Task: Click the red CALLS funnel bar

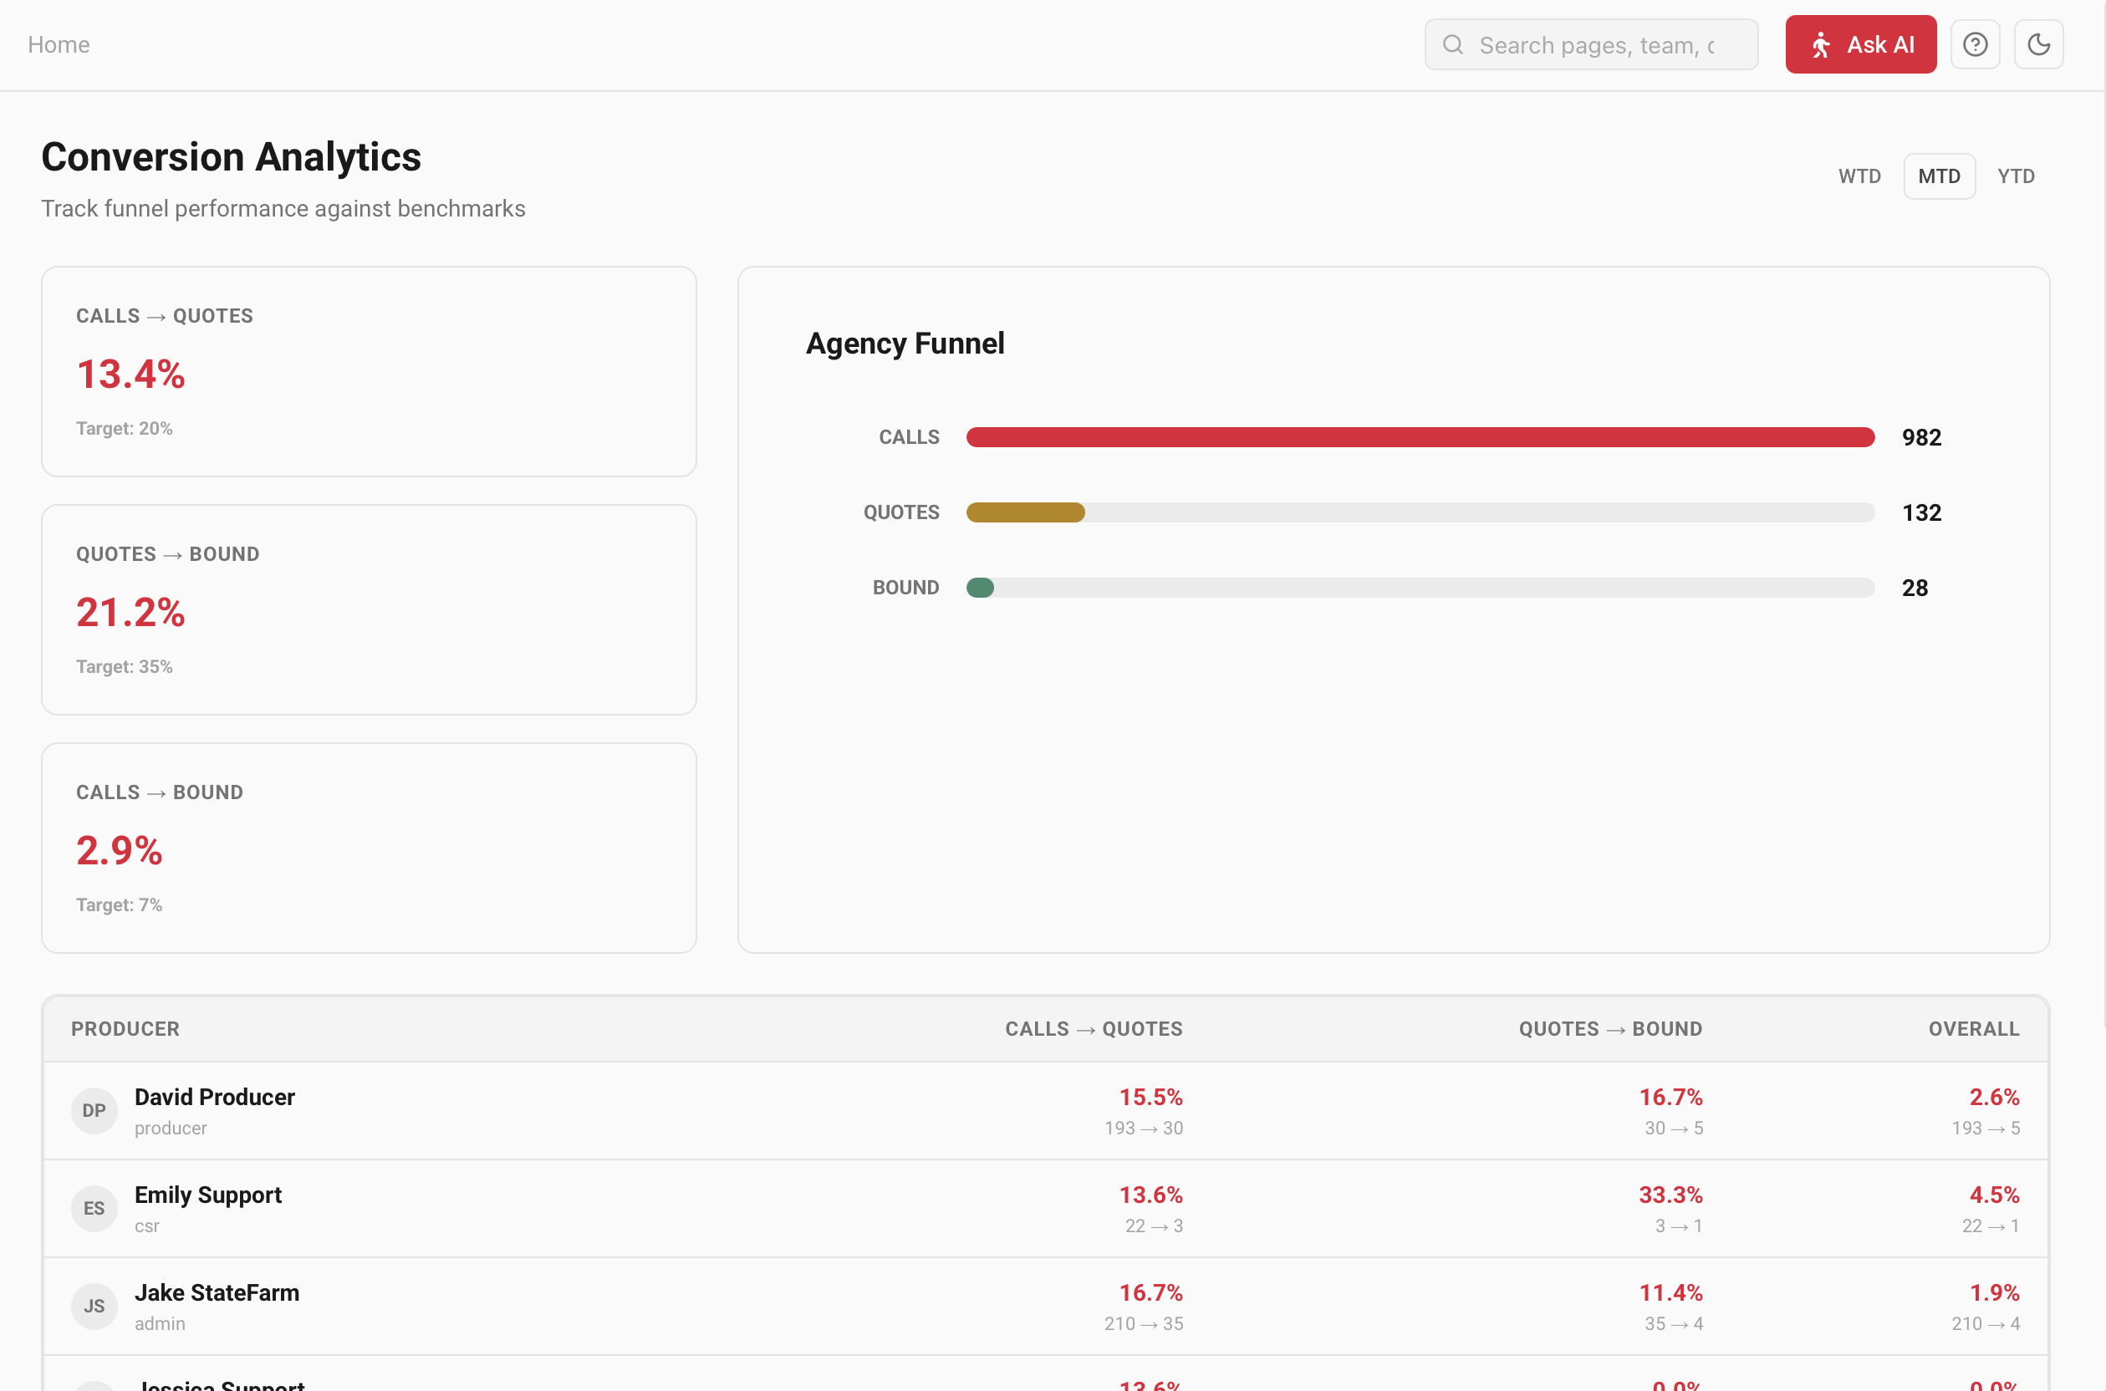Action: pos(1420,437)
